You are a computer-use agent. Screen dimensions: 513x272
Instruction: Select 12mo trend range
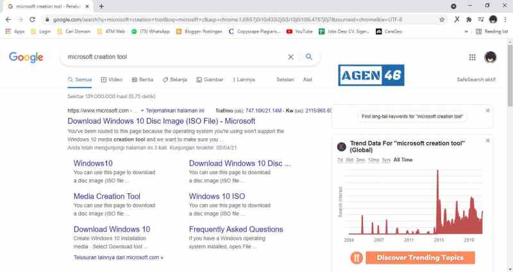pos(373,159)
